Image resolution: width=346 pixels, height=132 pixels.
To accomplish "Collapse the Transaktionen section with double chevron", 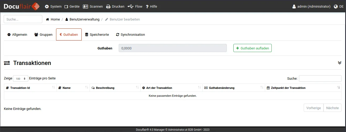I will point(339,63).
